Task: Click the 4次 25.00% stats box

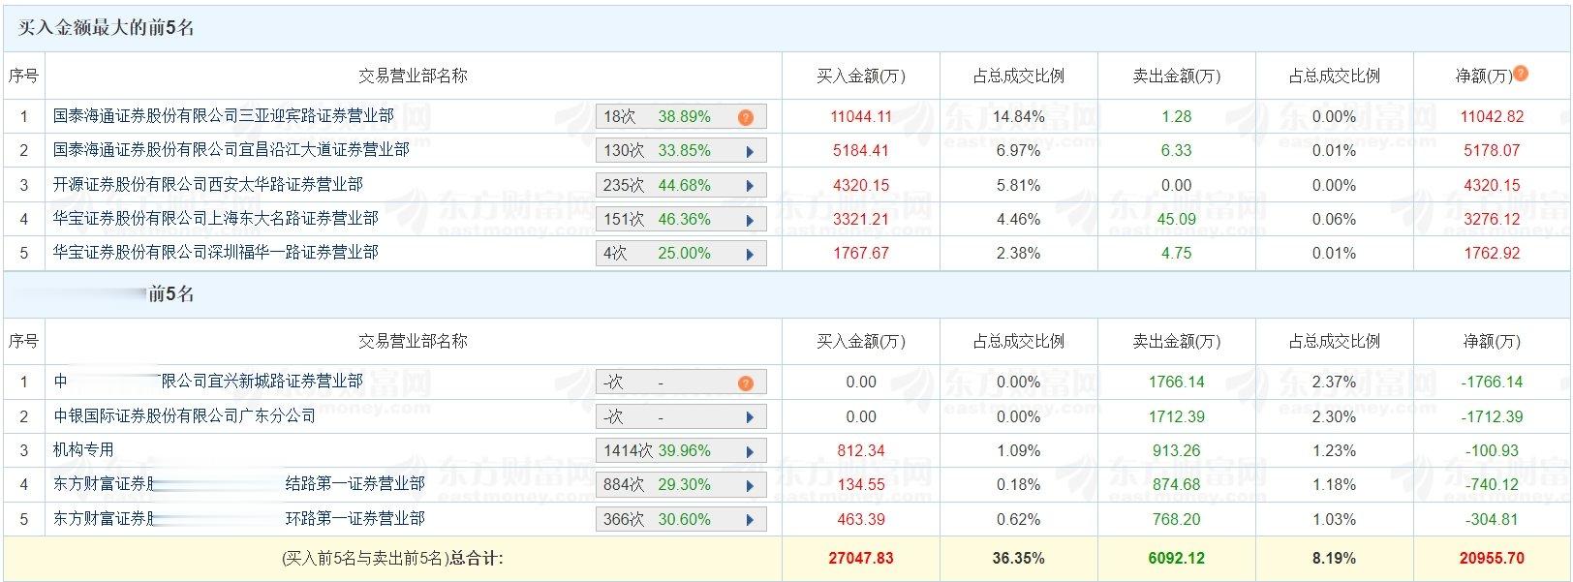Action: click(681, 253)
